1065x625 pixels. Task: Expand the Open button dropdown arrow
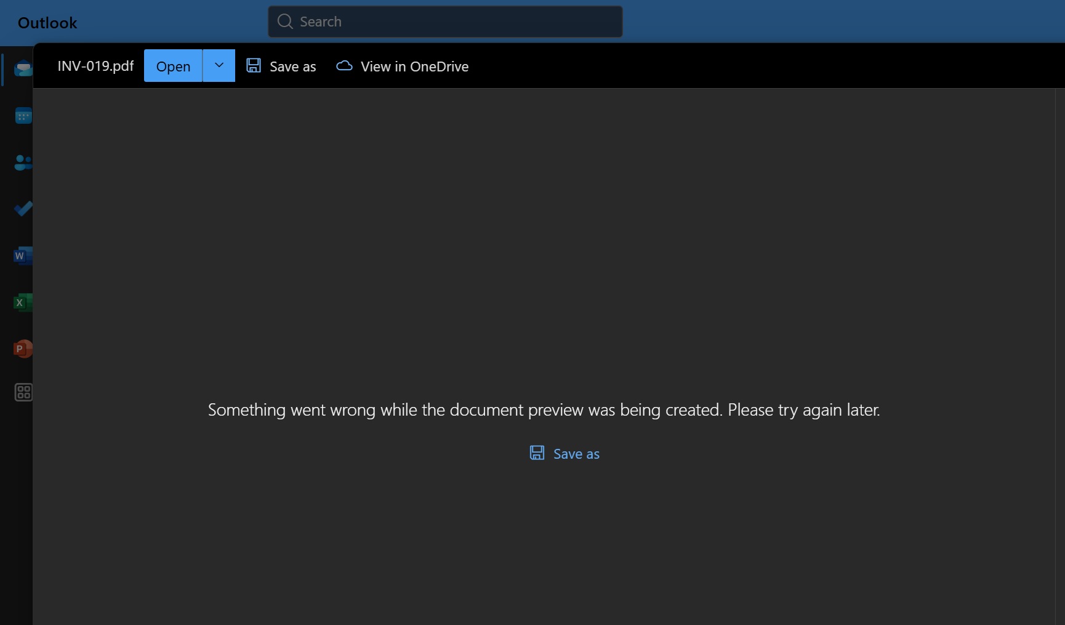(x=219, y=65)
